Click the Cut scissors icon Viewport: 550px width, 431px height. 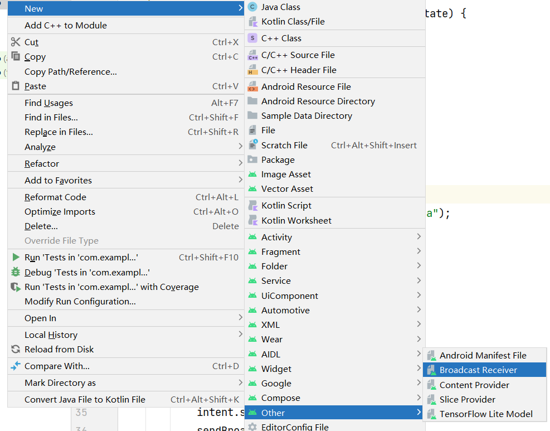click(16, 42)
